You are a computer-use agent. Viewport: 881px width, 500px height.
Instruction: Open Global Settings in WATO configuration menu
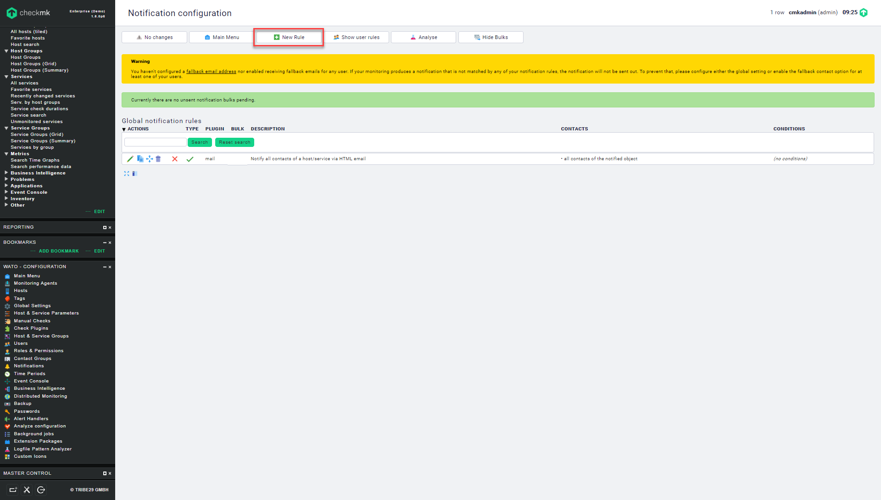32,306
